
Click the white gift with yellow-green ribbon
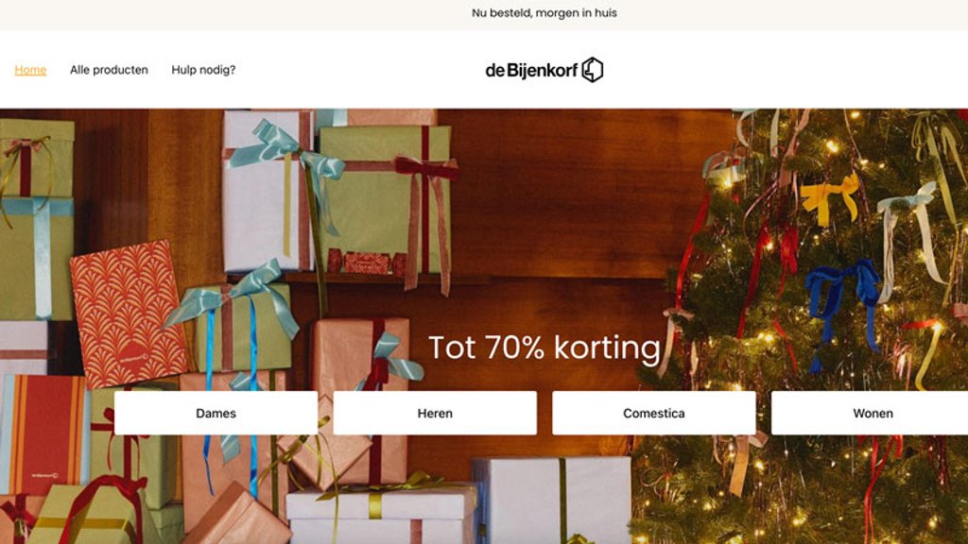click(380, 517)
